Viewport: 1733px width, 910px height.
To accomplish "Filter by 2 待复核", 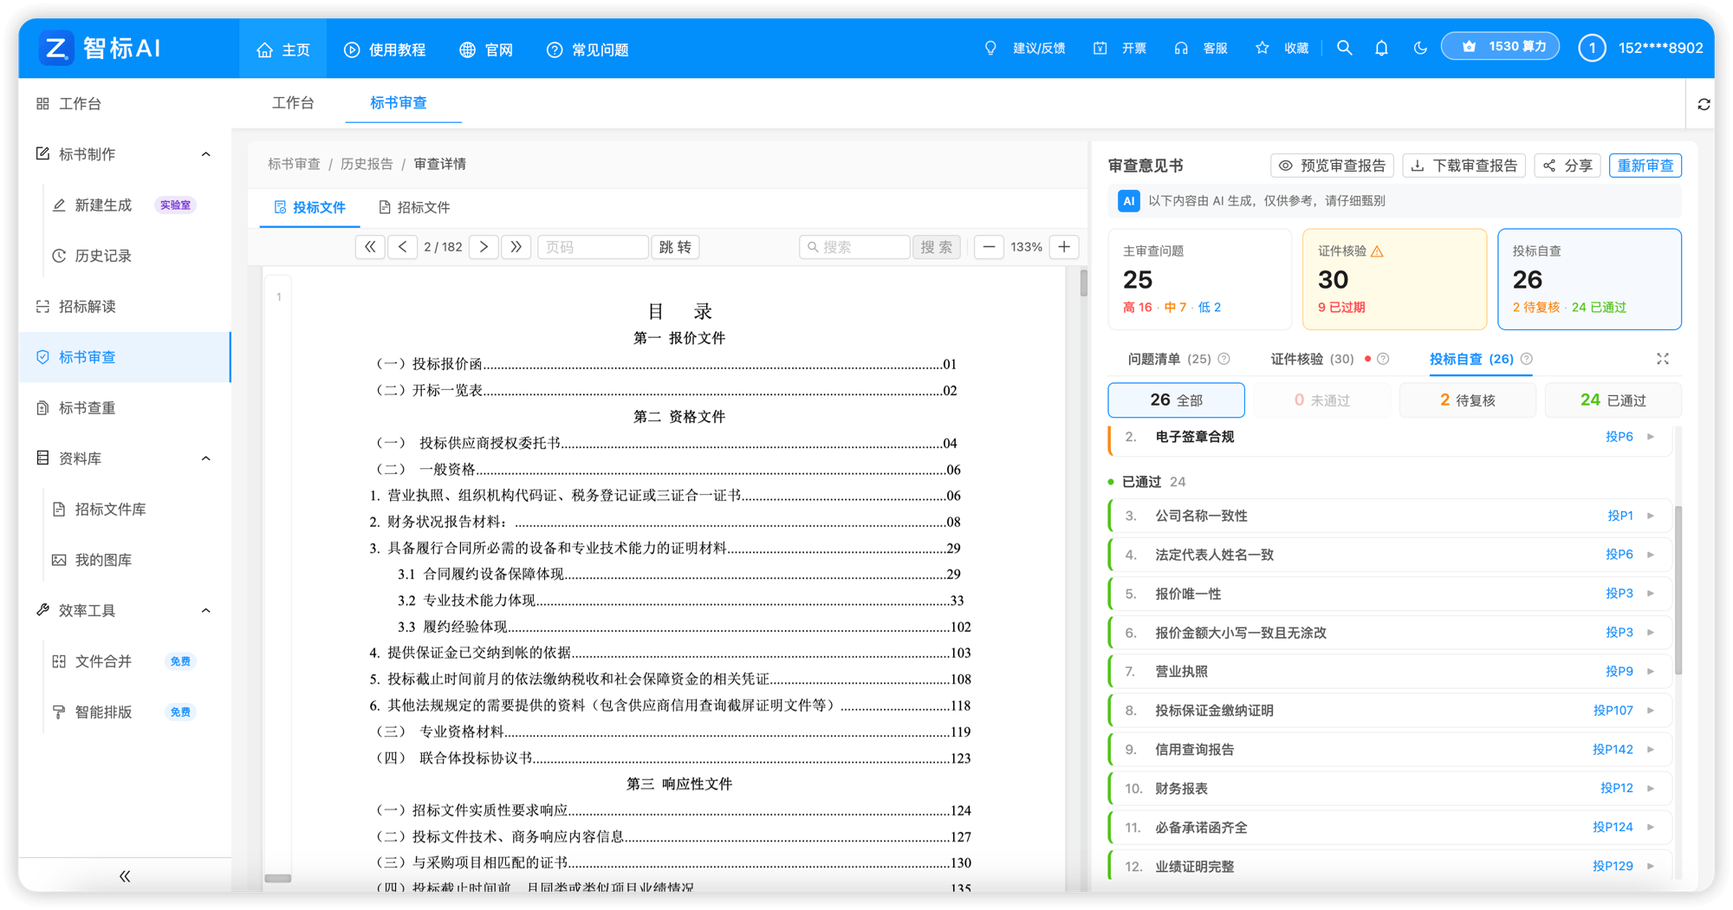I will (1467, 400).
